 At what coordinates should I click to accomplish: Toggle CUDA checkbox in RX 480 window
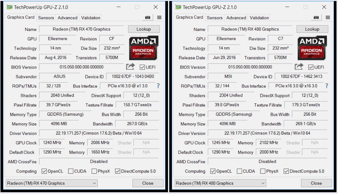239,171
